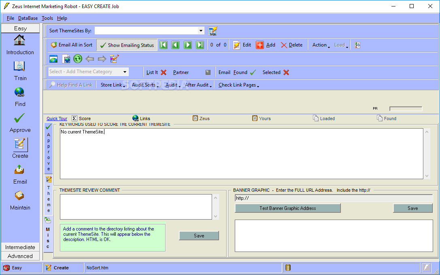
Task: Click the Theme vertical tab icon
Action: [x=49, y=179]
